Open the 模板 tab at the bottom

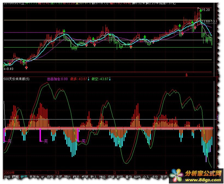pyautogui.click(x=16, y=177)
